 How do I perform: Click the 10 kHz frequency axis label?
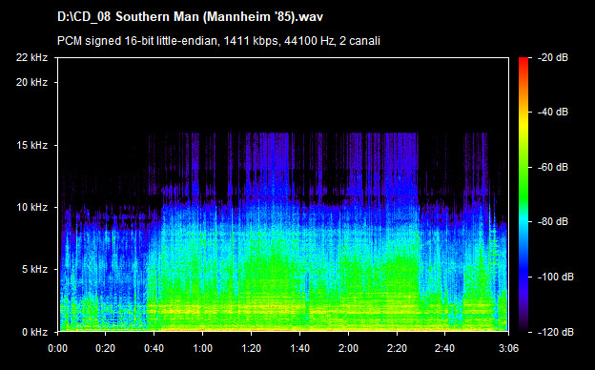[31, 207]
